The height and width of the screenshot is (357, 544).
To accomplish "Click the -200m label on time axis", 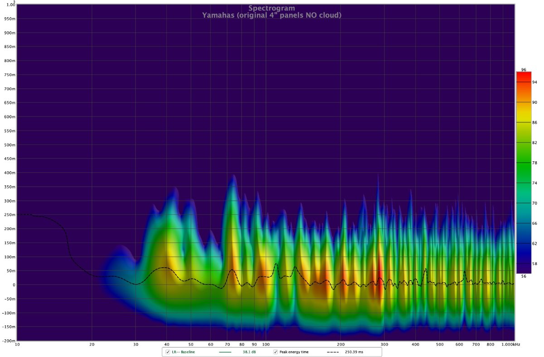I will pos(10,340).
